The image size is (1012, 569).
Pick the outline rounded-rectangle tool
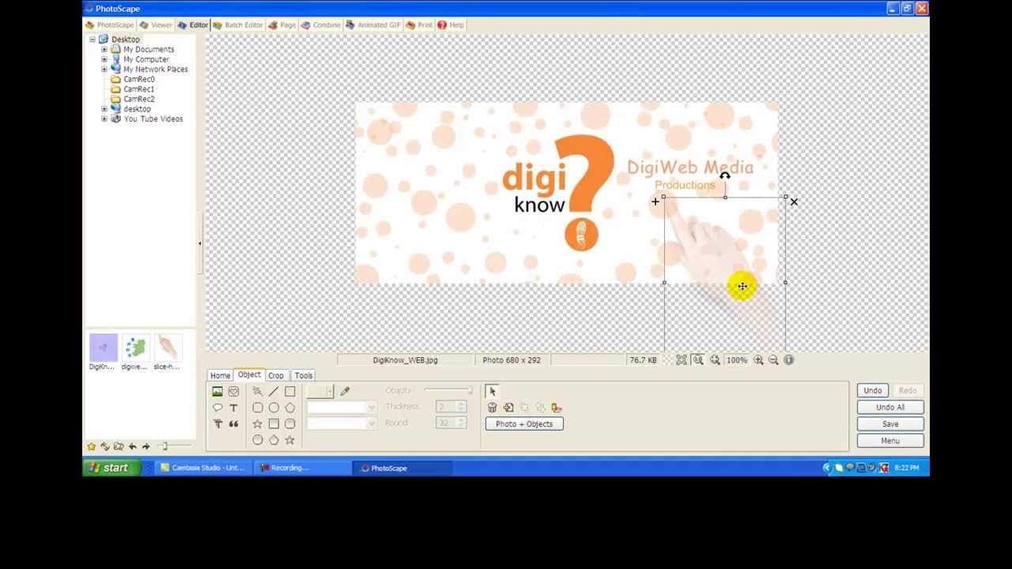coord(258,408)
